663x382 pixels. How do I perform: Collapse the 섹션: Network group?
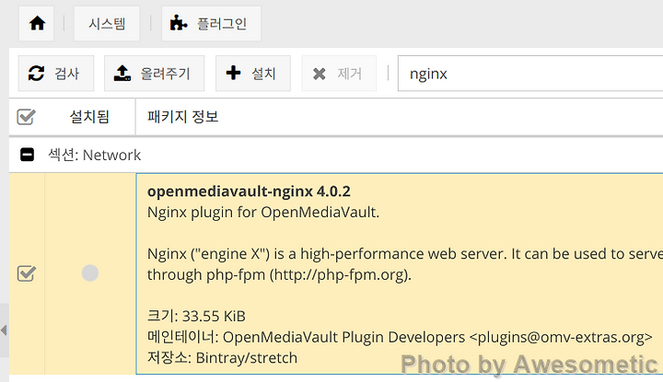pyautogui.click(x=27, y=155)
